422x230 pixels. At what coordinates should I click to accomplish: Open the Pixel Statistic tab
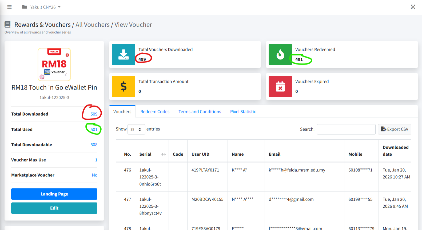point(243,112)
